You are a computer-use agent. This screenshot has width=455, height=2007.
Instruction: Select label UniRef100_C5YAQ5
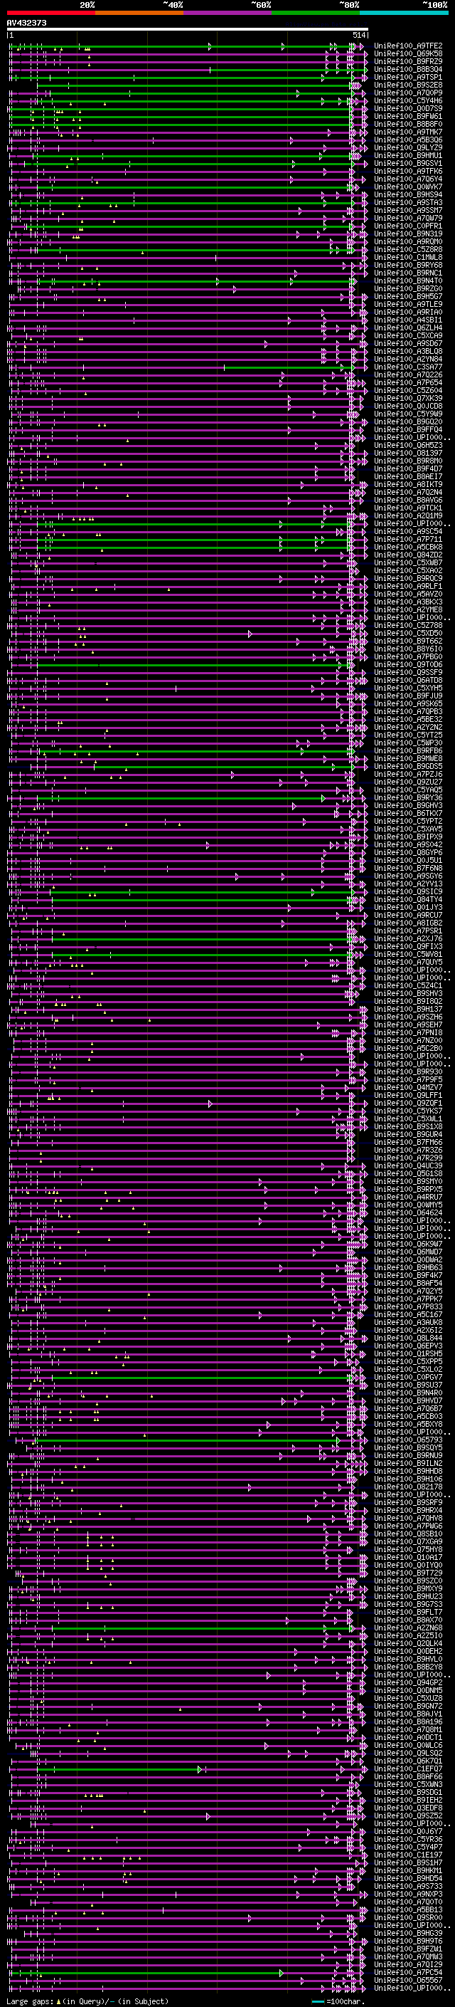point(408,790)
